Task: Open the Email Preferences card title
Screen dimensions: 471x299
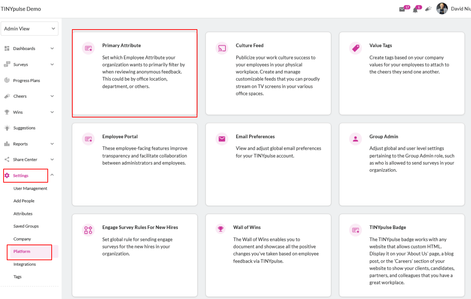Action: point(255,136)
